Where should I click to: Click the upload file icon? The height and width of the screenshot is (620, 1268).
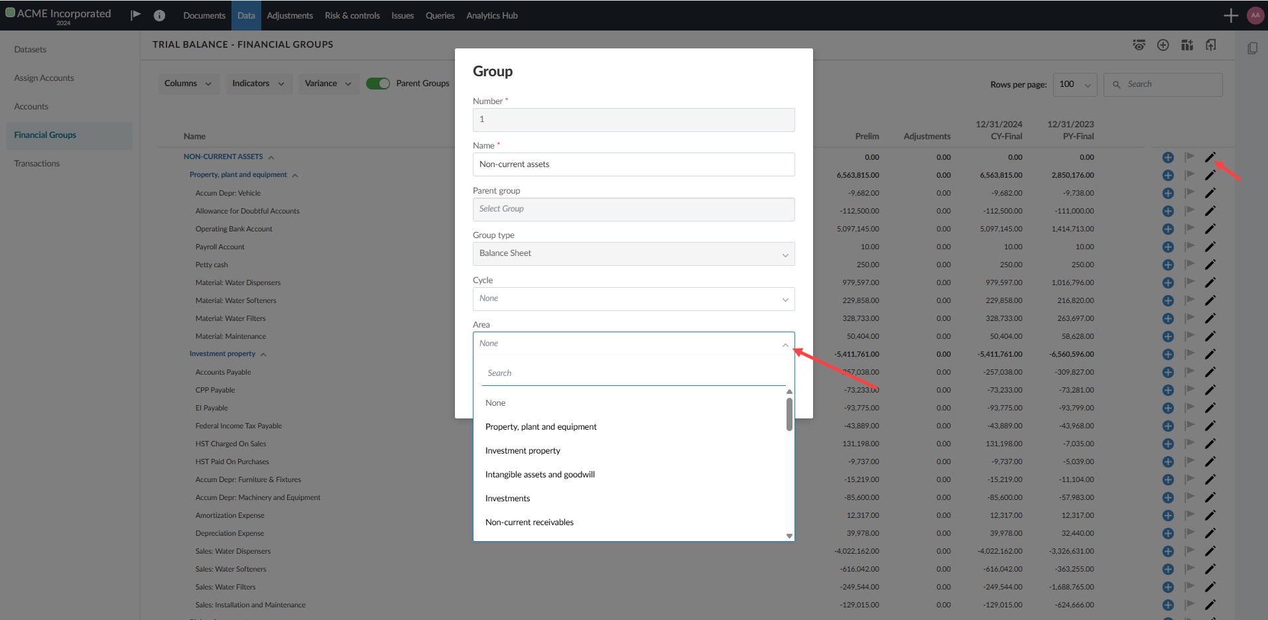click(1211, 45)
